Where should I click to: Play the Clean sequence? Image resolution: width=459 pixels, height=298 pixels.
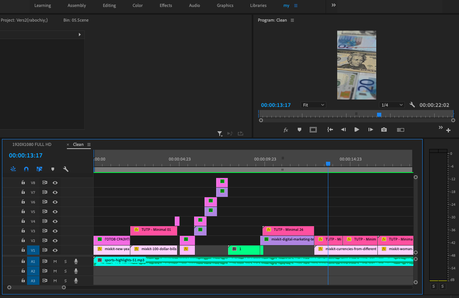click(x=357, y=130)
